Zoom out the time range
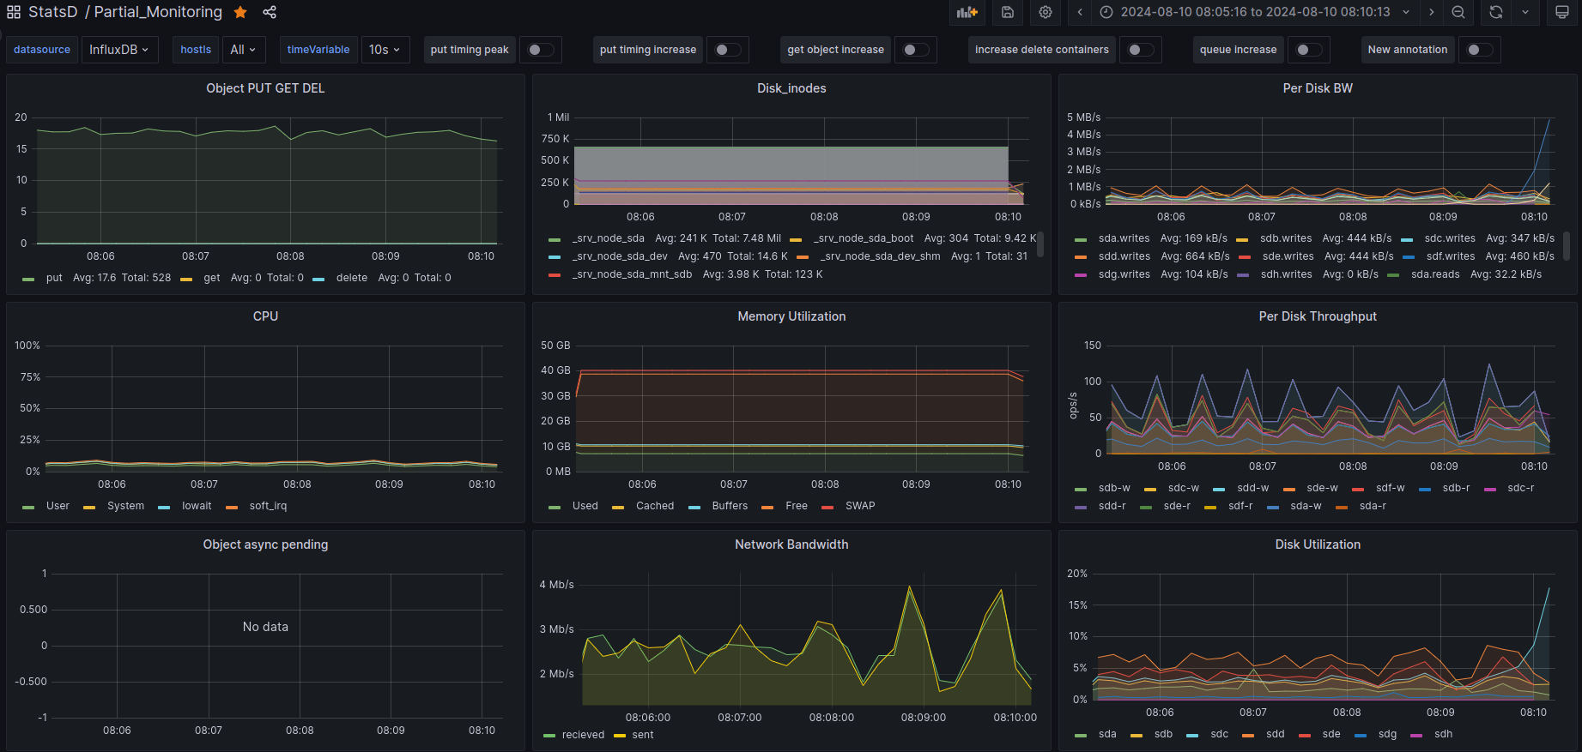 (1458, 12)
